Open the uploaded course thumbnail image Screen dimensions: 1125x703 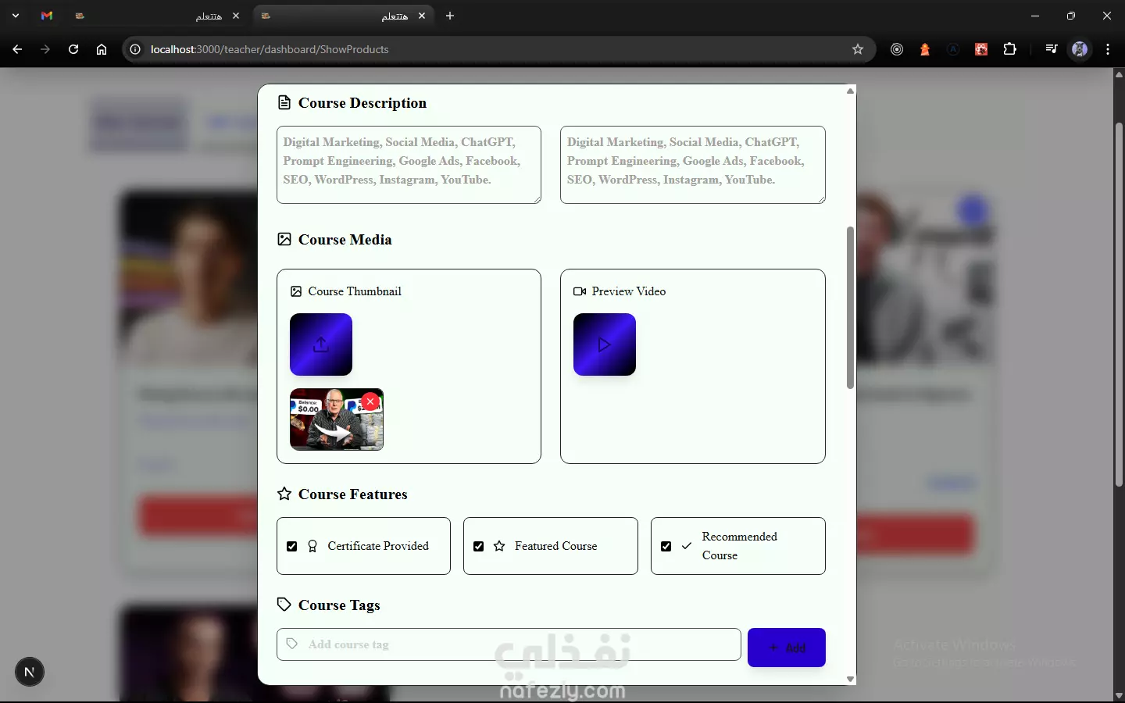[337, 419]
